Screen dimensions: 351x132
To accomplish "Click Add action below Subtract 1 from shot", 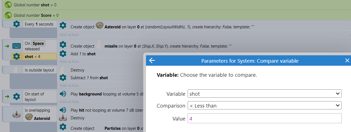I will 69,86.
